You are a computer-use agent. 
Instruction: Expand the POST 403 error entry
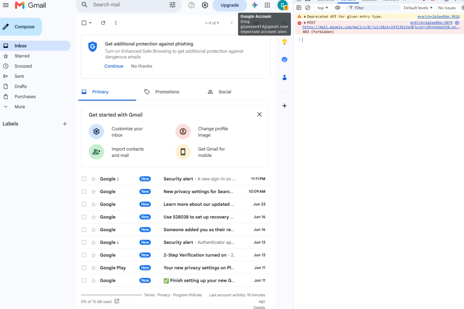305,23
